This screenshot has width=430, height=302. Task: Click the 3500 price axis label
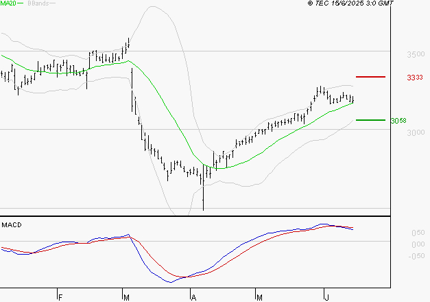click(416, 54)
